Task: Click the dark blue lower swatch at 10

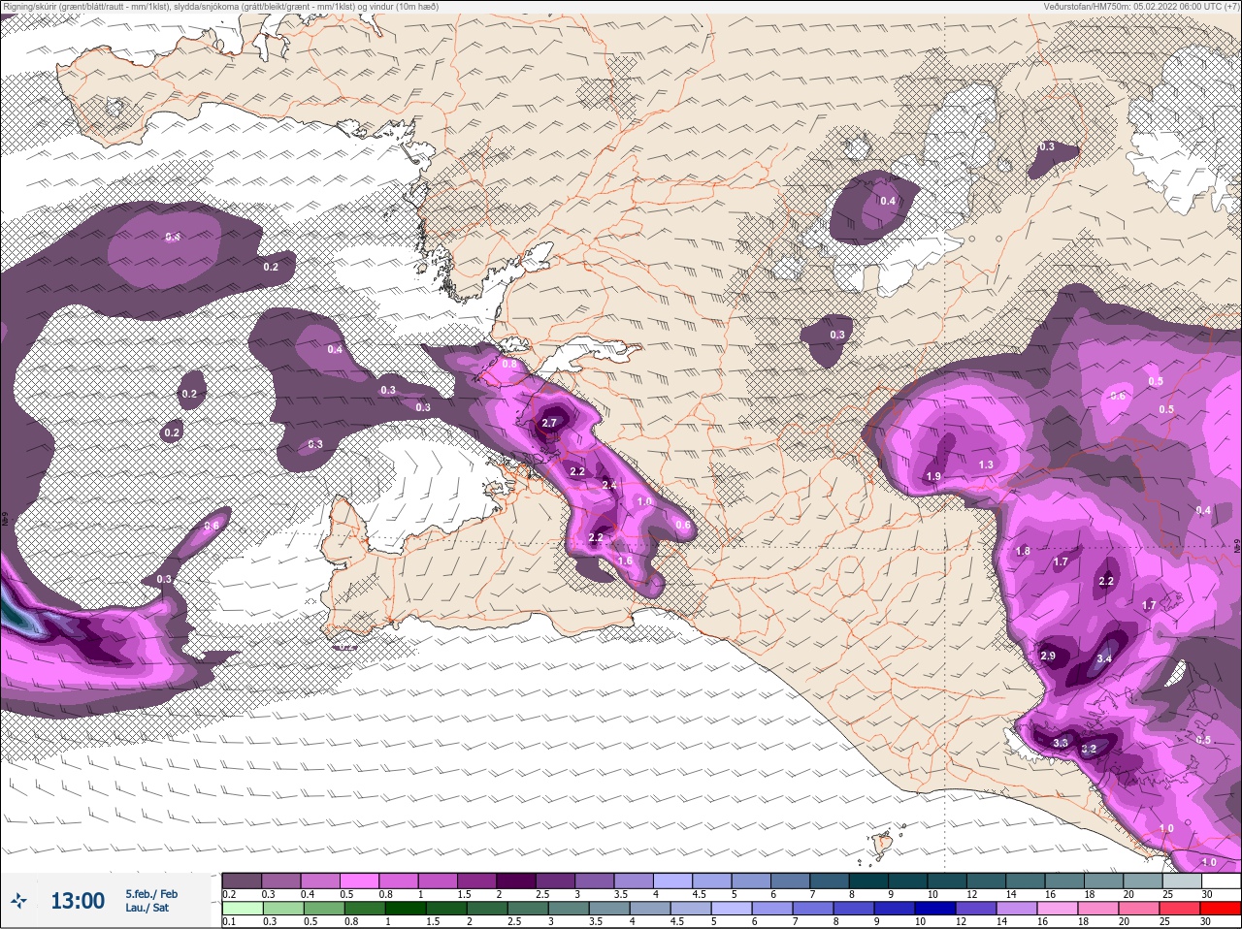Action: click(936, 908)
